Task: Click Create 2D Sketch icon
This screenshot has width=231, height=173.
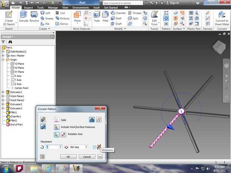Action: (x=9, y=18)
